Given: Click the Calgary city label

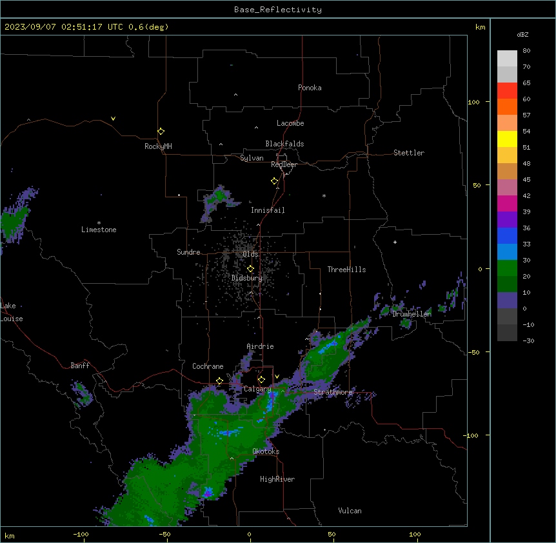Looking at the screenshot, I should click(257, 389).
